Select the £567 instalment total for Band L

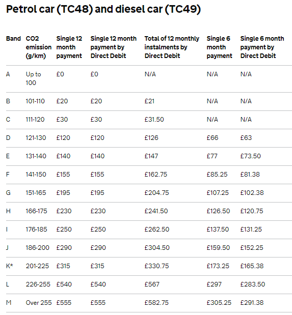(152, 284)
